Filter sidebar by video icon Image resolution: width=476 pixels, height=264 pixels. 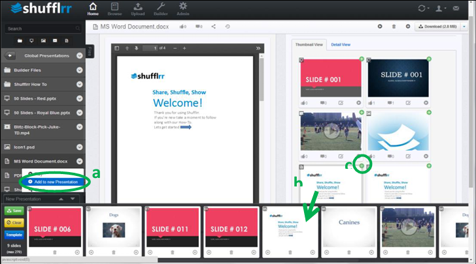pyautogui.click(x=55, y=40)
